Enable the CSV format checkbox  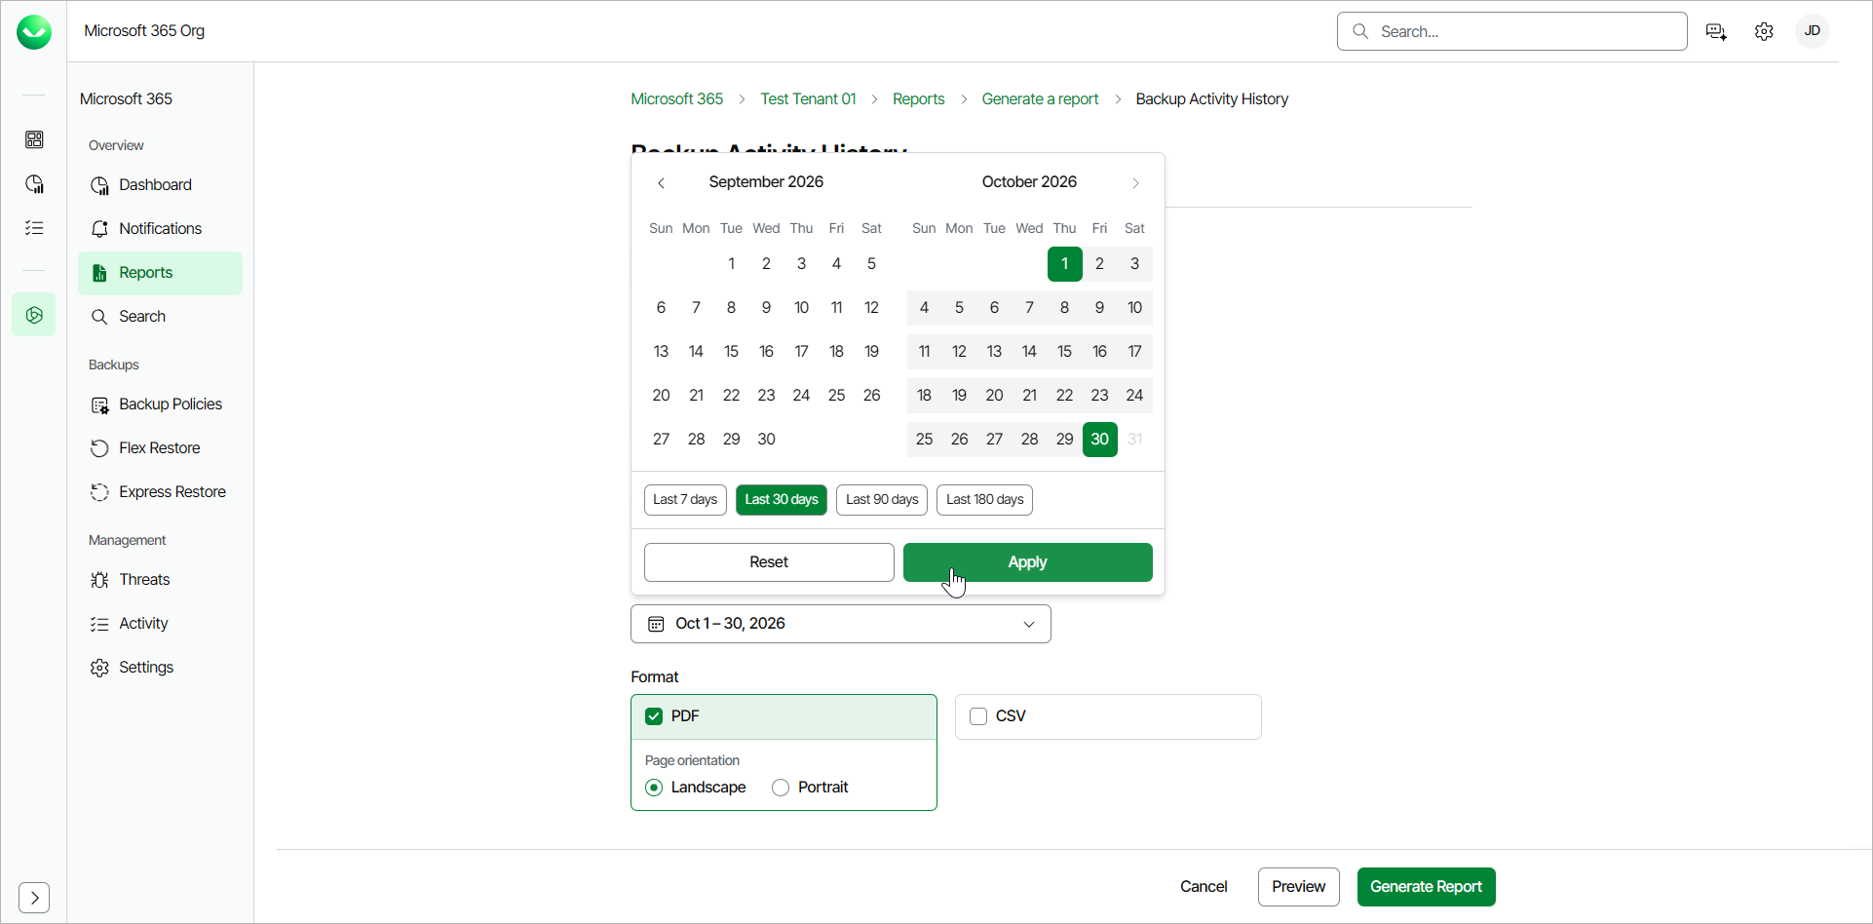[x=978, y=716]
